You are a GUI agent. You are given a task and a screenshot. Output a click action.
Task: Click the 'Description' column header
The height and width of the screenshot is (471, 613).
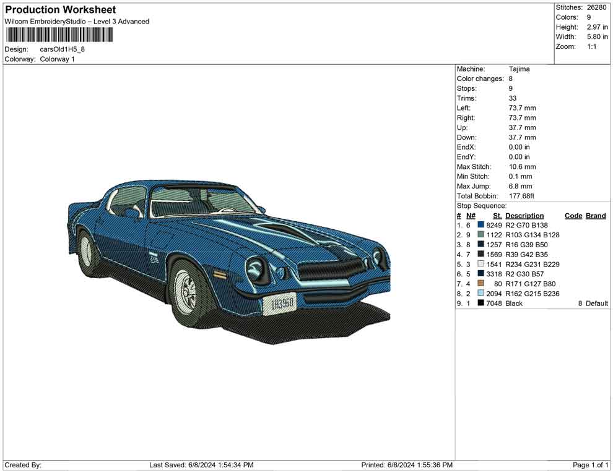[x=524, y=215]
